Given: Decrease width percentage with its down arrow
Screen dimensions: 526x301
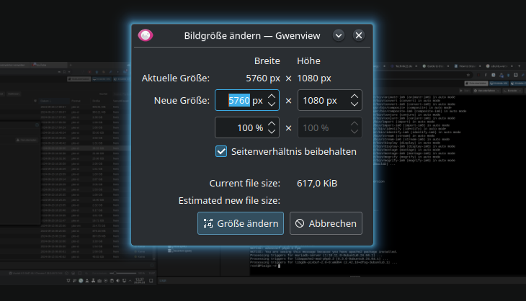Looking at the screenshot, I should click(272, 131).
